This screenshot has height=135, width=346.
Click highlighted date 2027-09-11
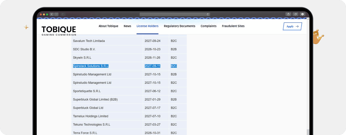(152, 66)
